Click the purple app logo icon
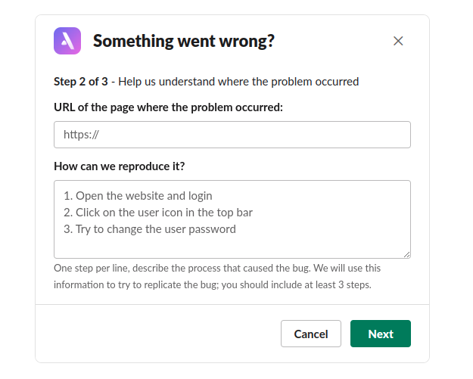473x379 pixels. (67, 41)
